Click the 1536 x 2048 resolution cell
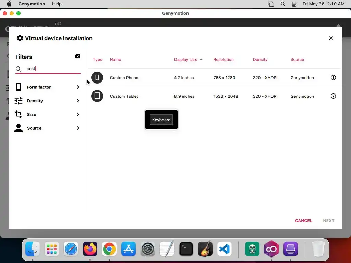Screen dimensions: 351x263 pos(226,96)
